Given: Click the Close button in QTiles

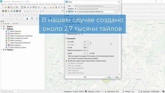Looking at the screenshot, I should tap(117, 77).
